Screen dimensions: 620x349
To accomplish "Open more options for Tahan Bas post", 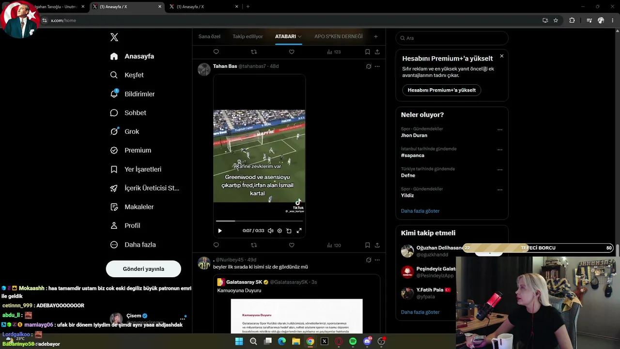I will [x=377, y=66].
